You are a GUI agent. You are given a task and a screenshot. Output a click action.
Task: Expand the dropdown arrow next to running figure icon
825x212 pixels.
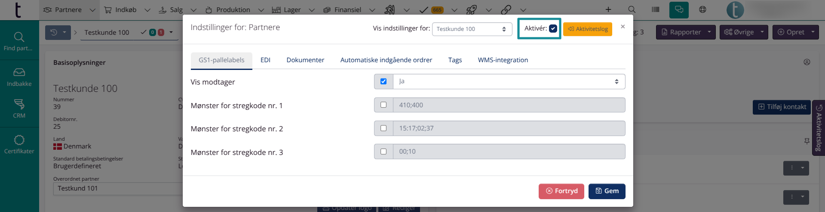407,10
